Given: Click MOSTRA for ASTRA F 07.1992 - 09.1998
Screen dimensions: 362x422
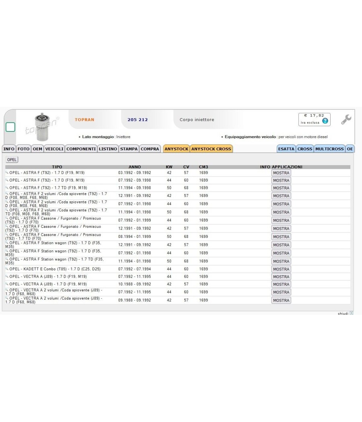Looking at the screenshot, I should point(281,180).
